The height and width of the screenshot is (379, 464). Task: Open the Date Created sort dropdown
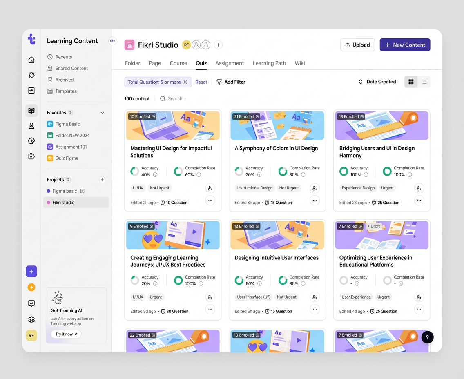click(x=377, y=82)
